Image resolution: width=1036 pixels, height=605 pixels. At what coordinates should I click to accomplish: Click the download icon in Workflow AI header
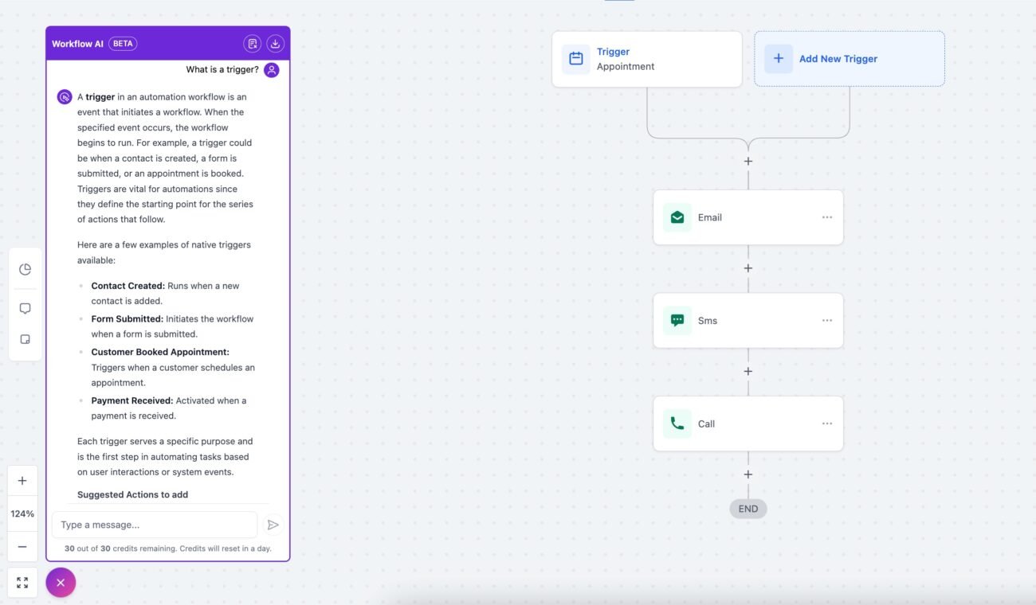click(x=274, y=43)
